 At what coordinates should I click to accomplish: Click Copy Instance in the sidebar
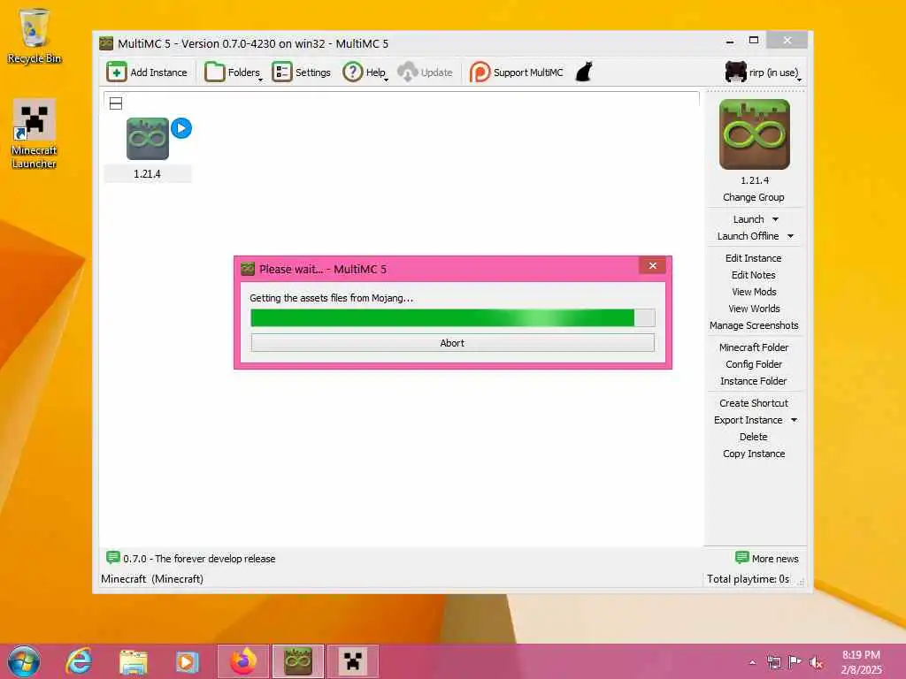[754, 454]
